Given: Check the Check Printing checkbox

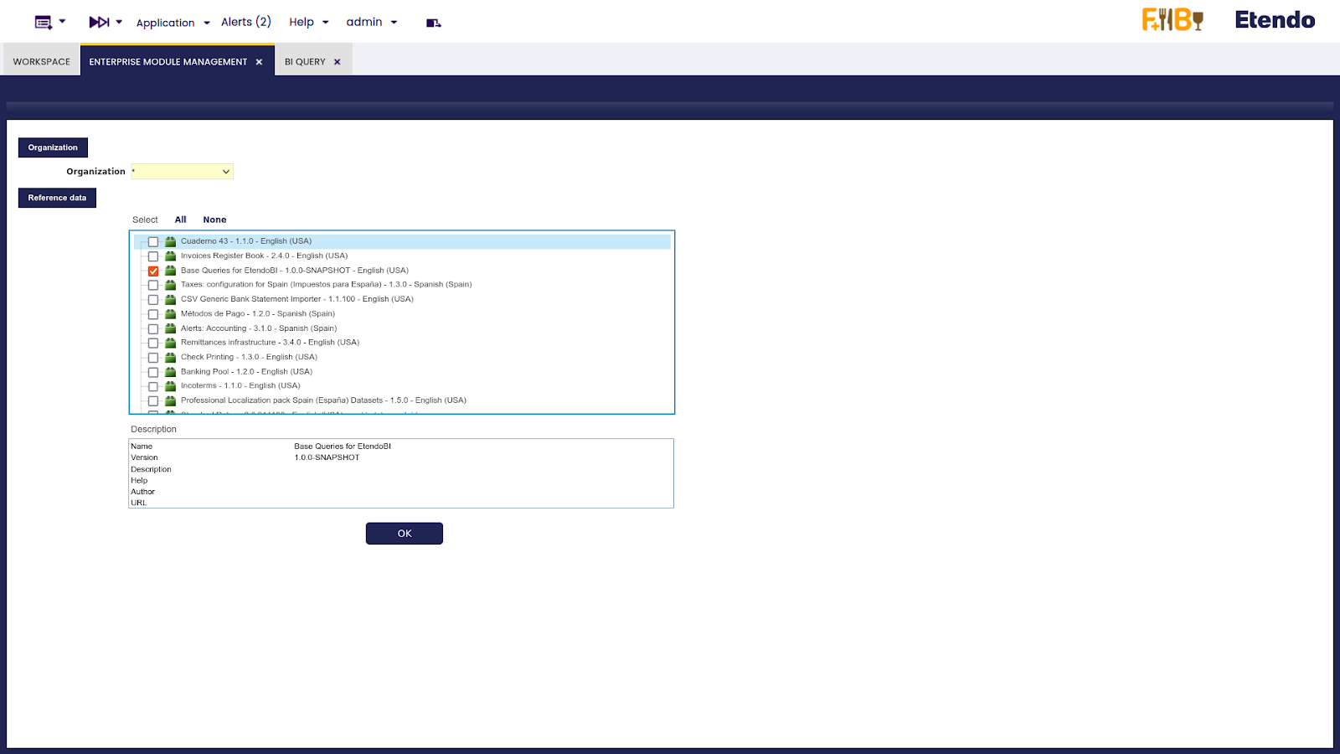Looking at the screenshot, I should (x=153, y=358).
